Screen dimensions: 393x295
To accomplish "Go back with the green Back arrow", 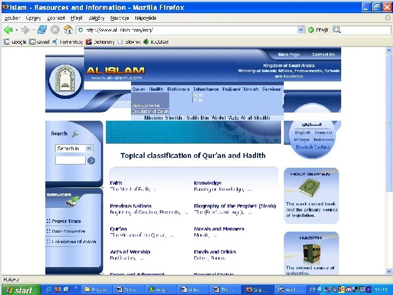I will coord(8,30).
